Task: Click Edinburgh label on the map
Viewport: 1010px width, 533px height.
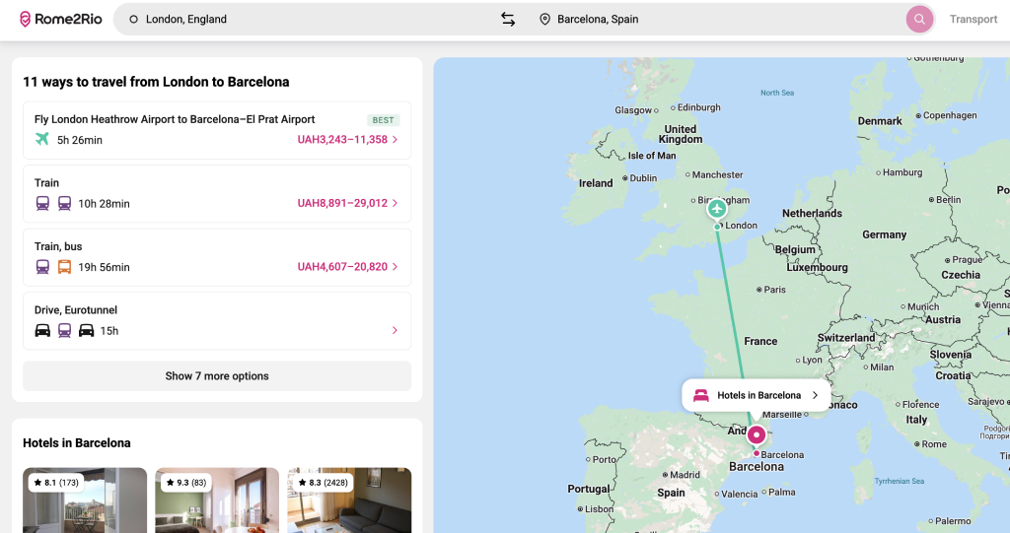Action: point(699,107)
